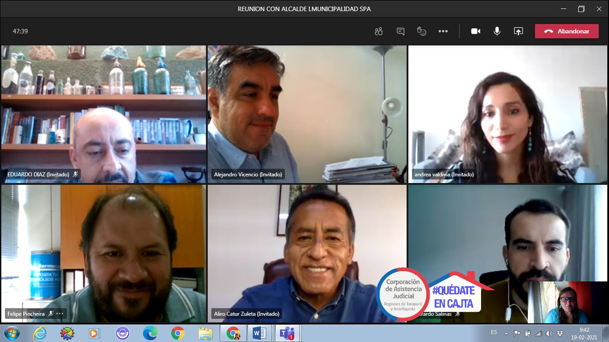The width and height of the screenshot is (609, 342).
Task: Click the Teams taskbar icon
Action: [287, 333]
